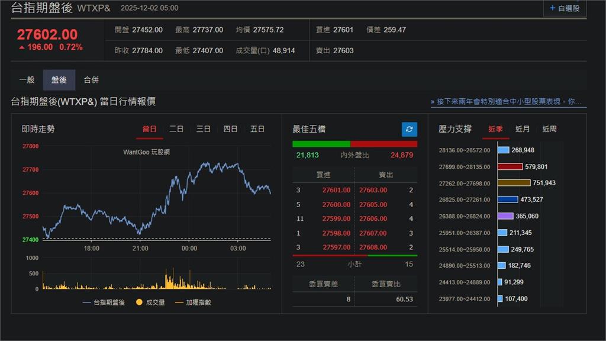This screenshot has width=606, height=341.
Task: Click the blue refresh icon in 最佳五檔
Action: click(409, 129)
